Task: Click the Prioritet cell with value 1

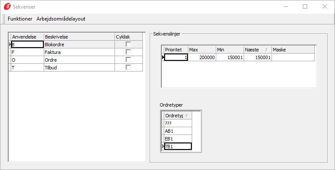Action: pyautogui.click(x=176, y=57)
